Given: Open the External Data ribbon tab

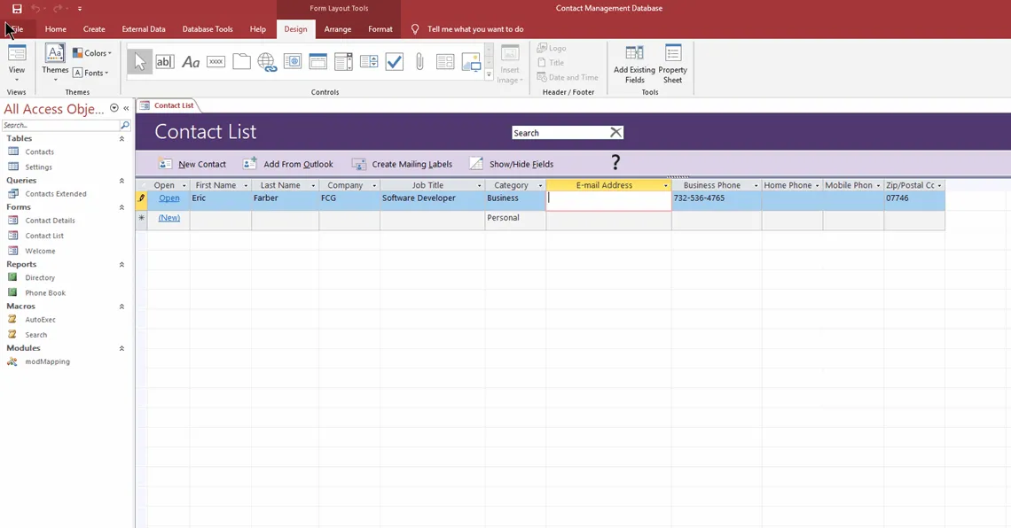Looking at the screenshot, I should 143,28.
